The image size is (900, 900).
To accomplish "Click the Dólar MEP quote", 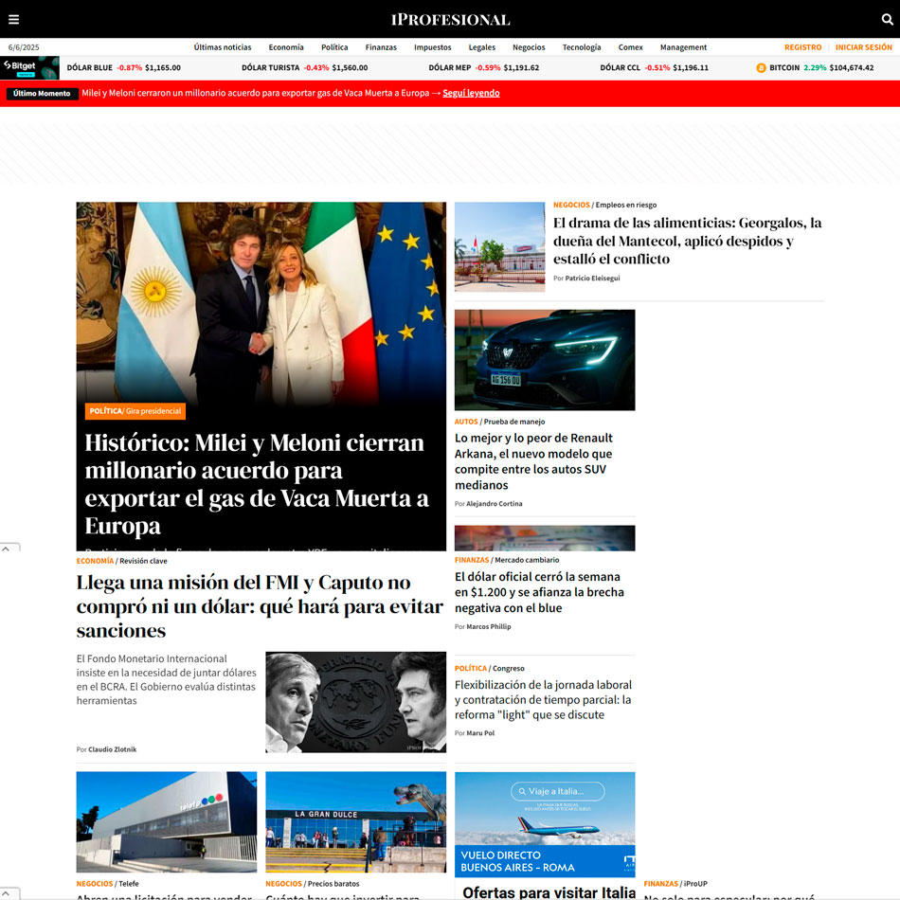I will pyautogui.click(x=484, y=67).
